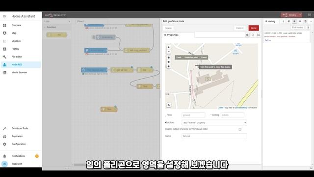
Task: Open the Action dropdown 'add inarea property'
Action: [x=214, y=122]
